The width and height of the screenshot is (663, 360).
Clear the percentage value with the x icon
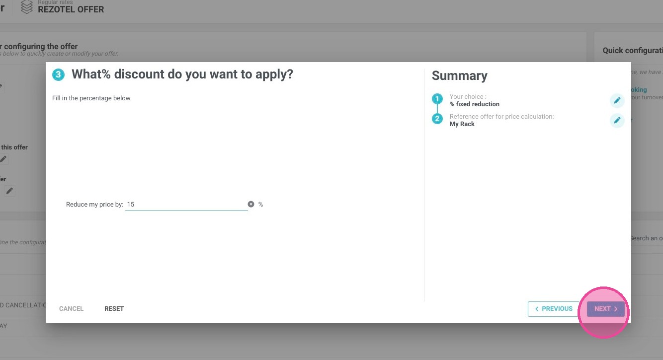(x=251, y=204)
